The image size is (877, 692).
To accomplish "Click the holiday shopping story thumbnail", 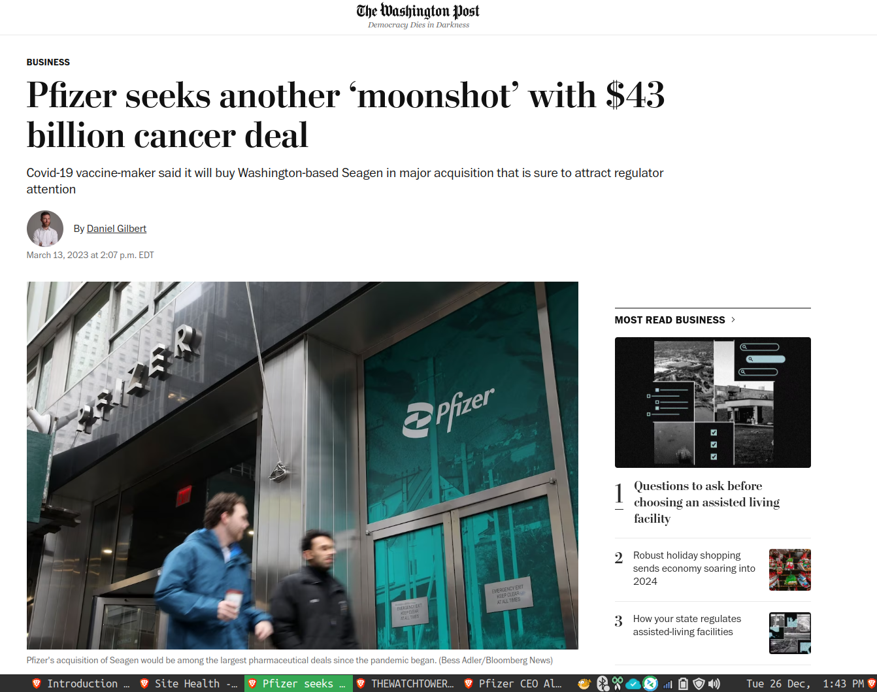I will coord(789,570).
